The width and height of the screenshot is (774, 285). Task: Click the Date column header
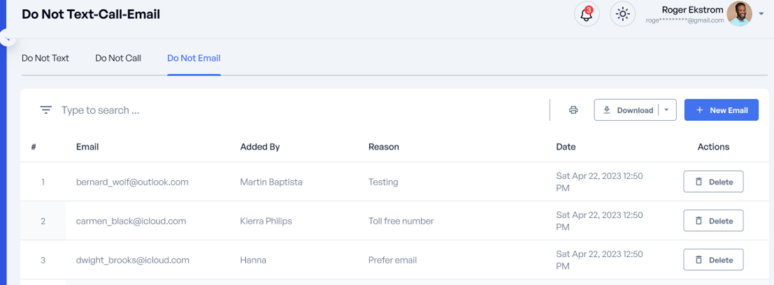(x=566, y=147)
